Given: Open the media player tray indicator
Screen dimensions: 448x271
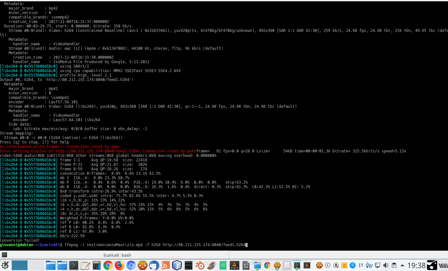Looking at the screenshot, I should [x=328, y=265].
